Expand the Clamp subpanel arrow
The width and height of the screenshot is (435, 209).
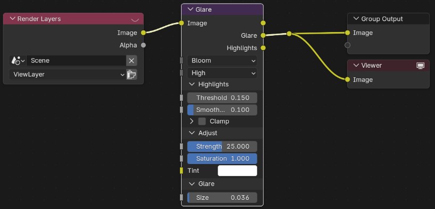tap(192, 121)
